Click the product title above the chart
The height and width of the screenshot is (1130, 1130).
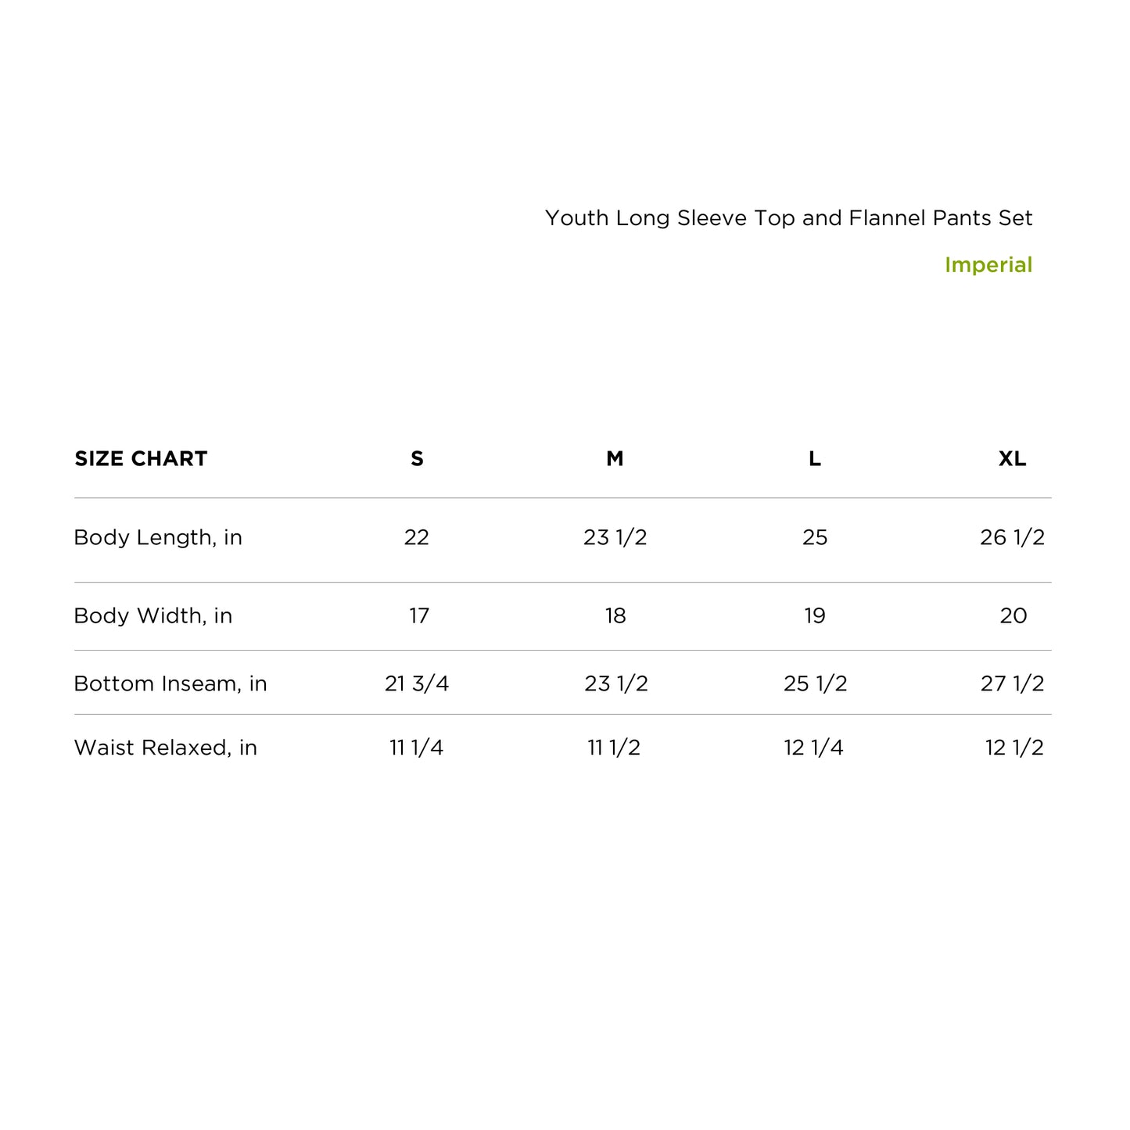[788, 218]
